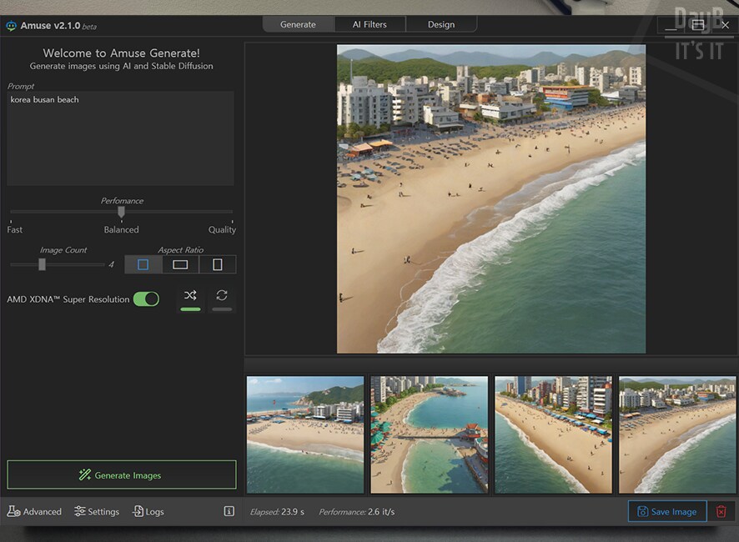
Task: Toggle AMD XDNA Super Resolution switch
Action: 146,299
